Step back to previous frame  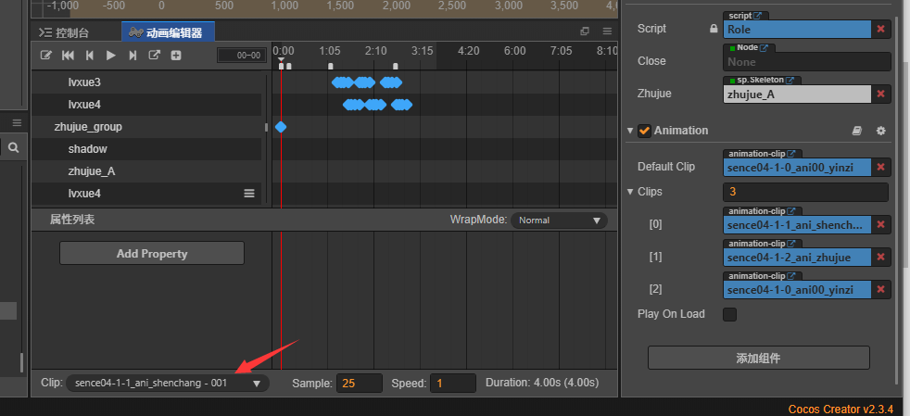[x=90, y=56]
